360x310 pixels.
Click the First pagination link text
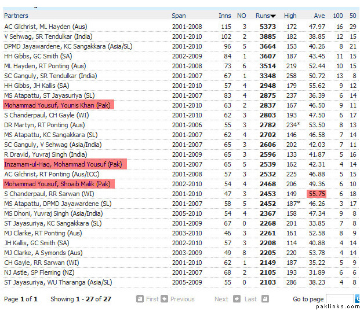[x=152, y=299]
